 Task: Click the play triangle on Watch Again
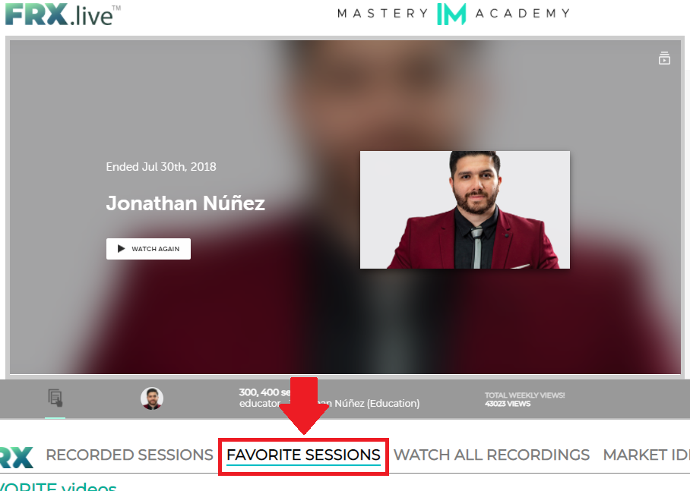(x=121, y=249)
